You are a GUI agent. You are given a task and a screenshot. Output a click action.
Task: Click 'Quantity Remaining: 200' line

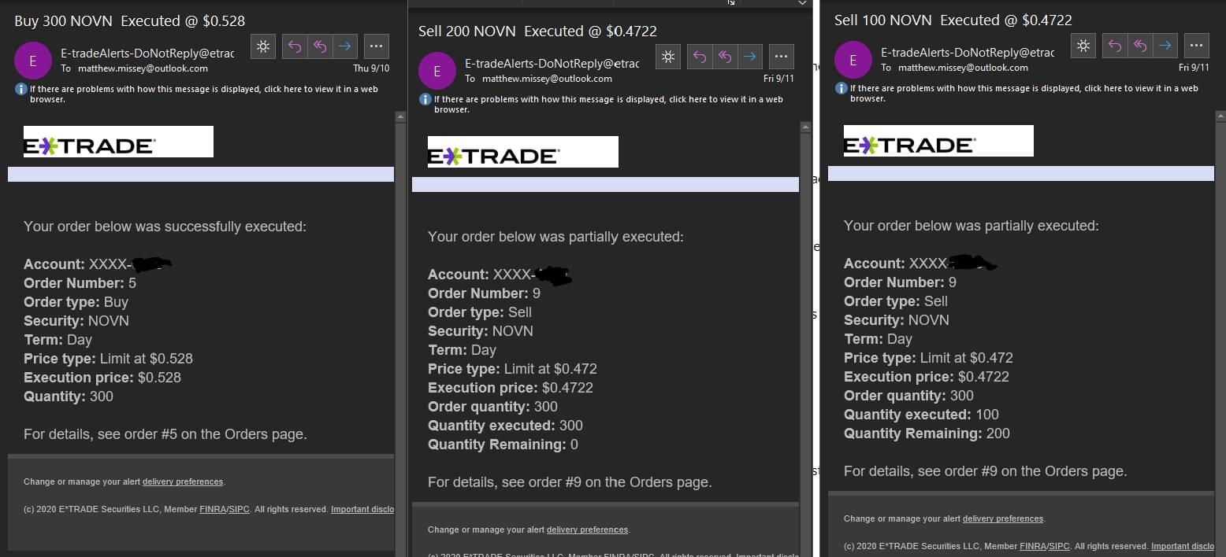927,433
